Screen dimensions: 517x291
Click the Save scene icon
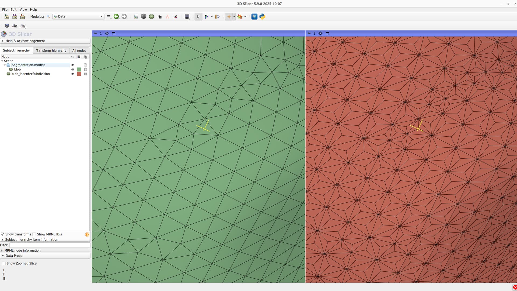coord(23,17)
